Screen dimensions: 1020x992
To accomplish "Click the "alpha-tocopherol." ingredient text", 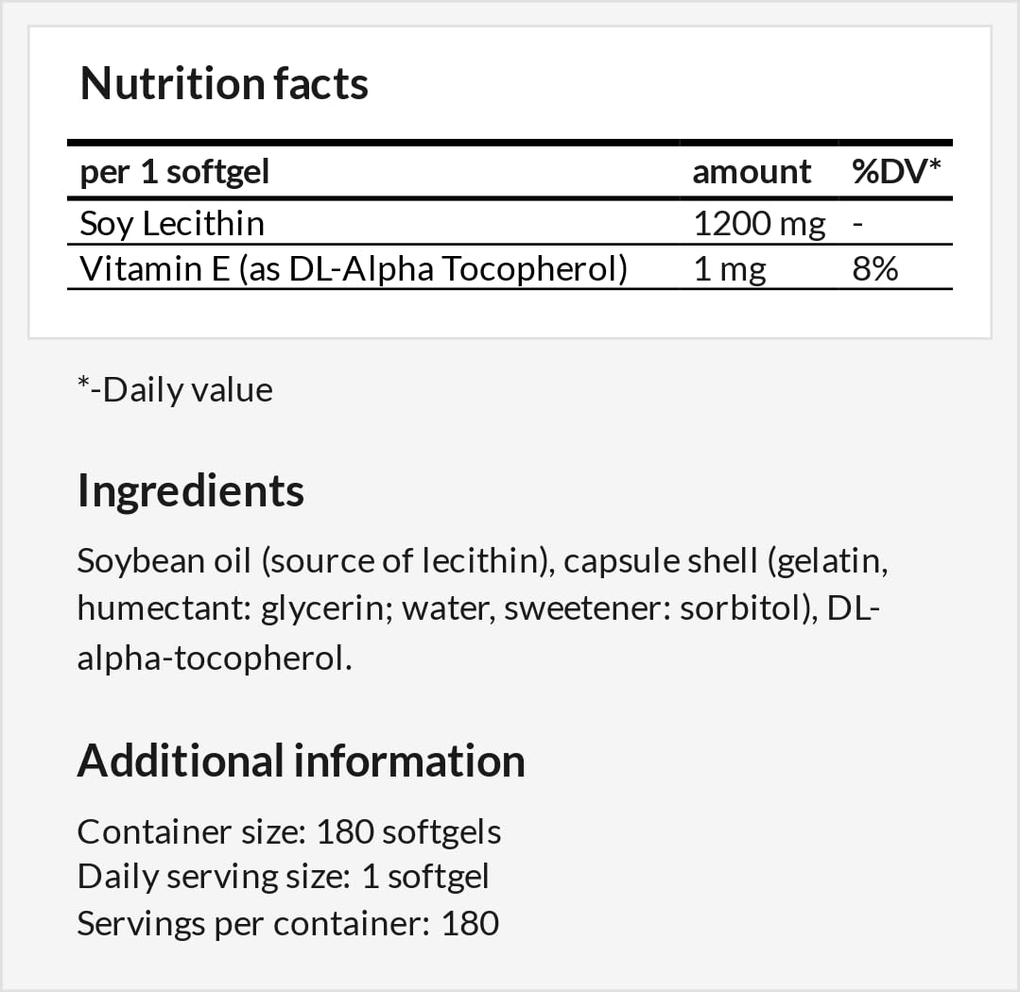I will coord(215,658).
